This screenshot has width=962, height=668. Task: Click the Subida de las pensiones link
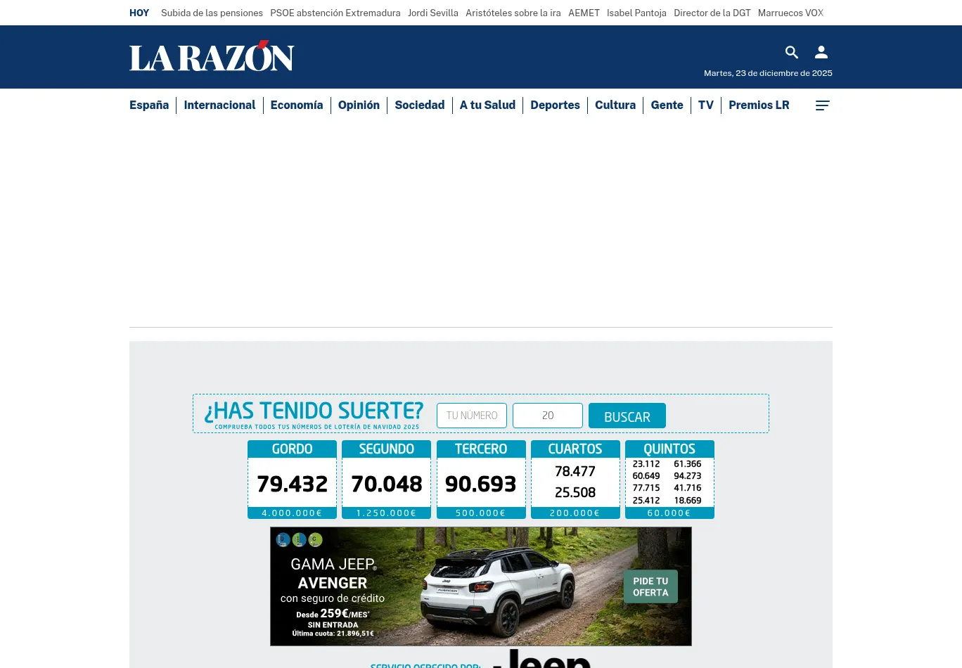[x=212, y=13]
